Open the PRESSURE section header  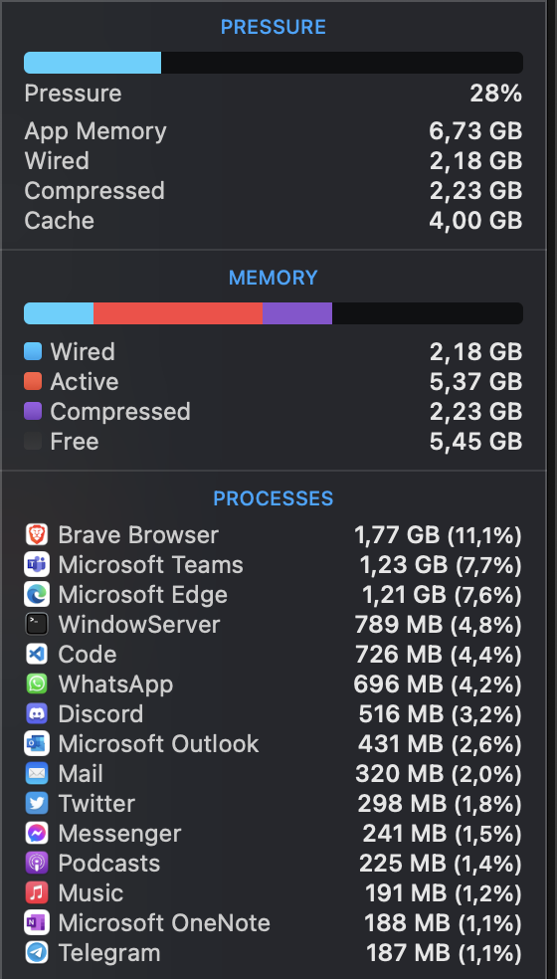point(274,27)
